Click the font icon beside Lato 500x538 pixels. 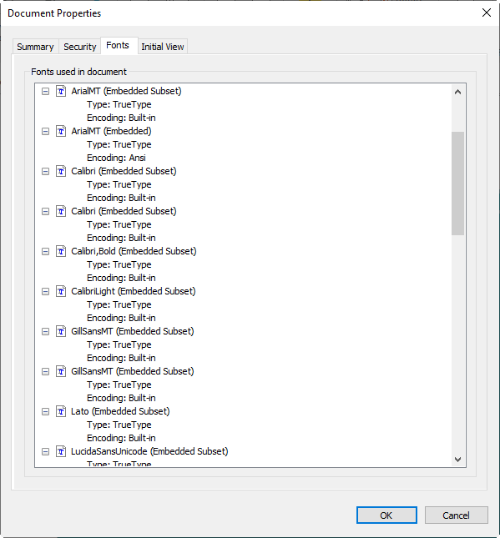[61, 412]
